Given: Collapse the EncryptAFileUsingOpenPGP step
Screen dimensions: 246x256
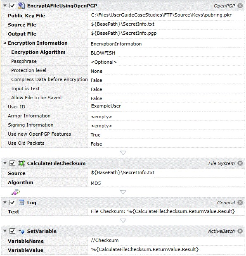Looking at the screenshot, I should [5, 6].
